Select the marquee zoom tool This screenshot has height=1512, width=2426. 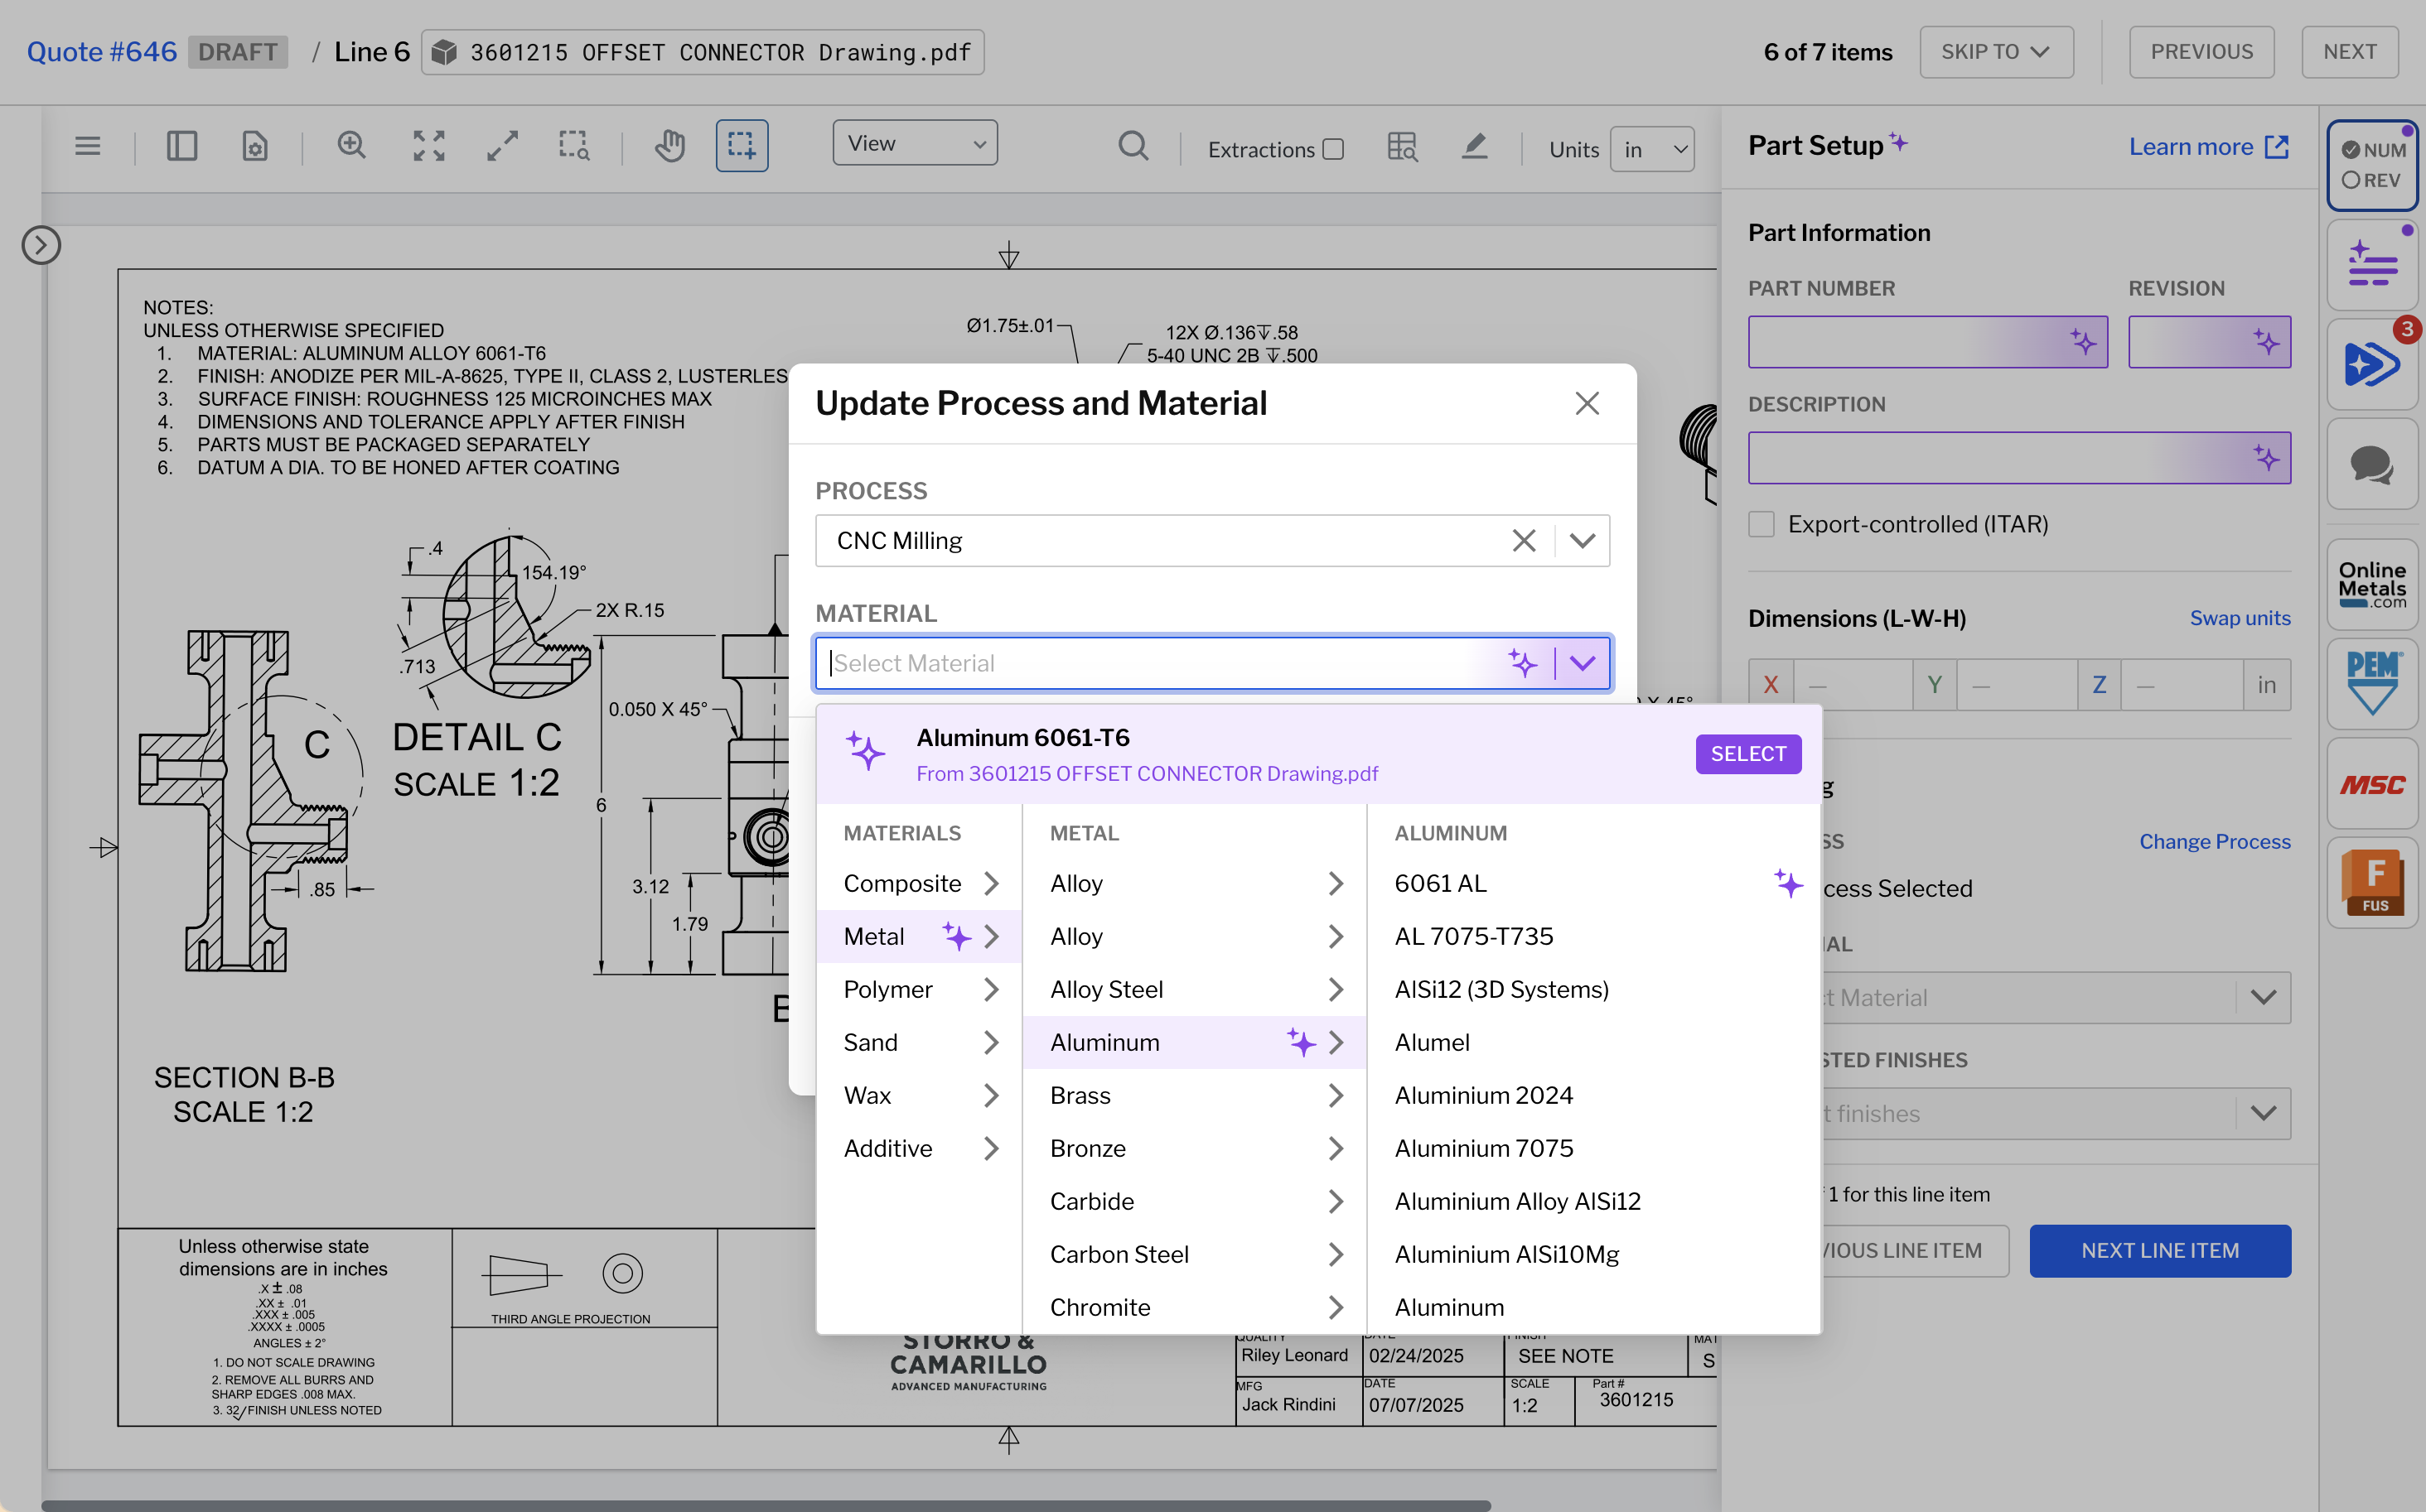[x=573, y=146]
